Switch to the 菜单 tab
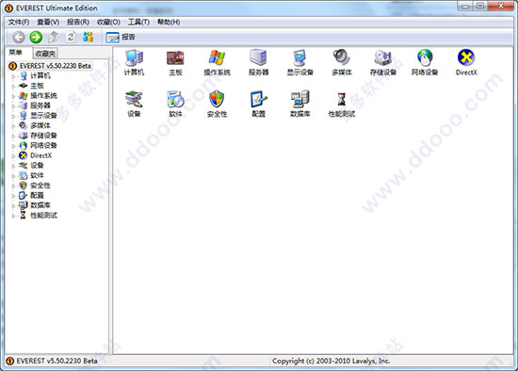The height and width of the screenshot is (371, 518). click(16, 53)
